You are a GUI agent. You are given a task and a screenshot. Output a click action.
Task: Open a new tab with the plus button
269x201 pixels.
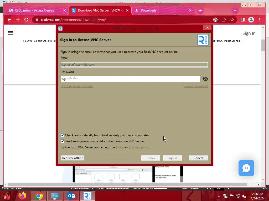coord(200,10)
